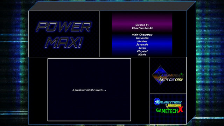Click the green GameTech text logo
This screenshot has height=126, width=224.
tap(167, 111)
